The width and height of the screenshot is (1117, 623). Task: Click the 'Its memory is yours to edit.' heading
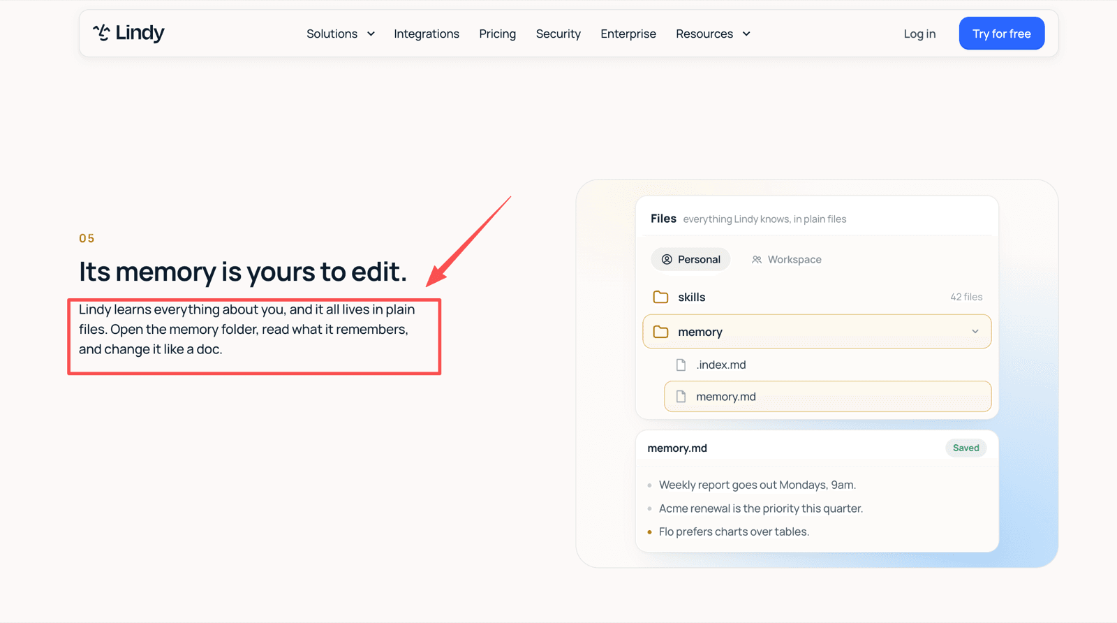pos(243,271)
